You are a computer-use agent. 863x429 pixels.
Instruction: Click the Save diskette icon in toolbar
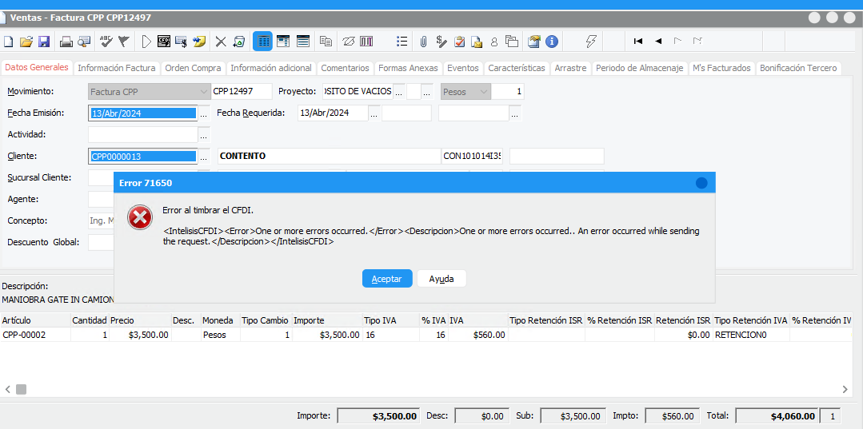click(44, 42)
